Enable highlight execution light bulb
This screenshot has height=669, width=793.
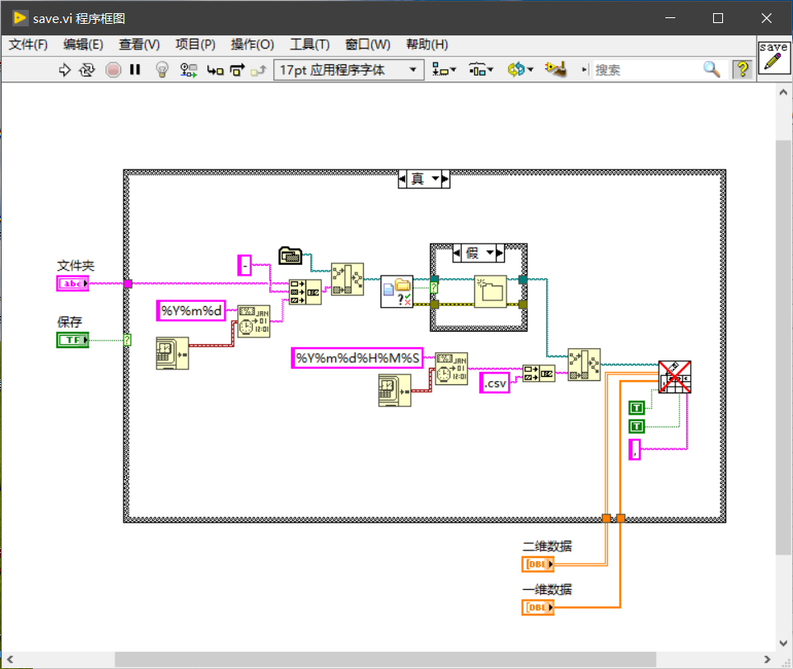pyautogui.click(x=161, y=69)
